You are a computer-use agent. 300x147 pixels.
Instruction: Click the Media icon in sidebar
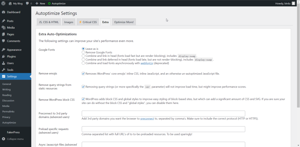point(4,28)
